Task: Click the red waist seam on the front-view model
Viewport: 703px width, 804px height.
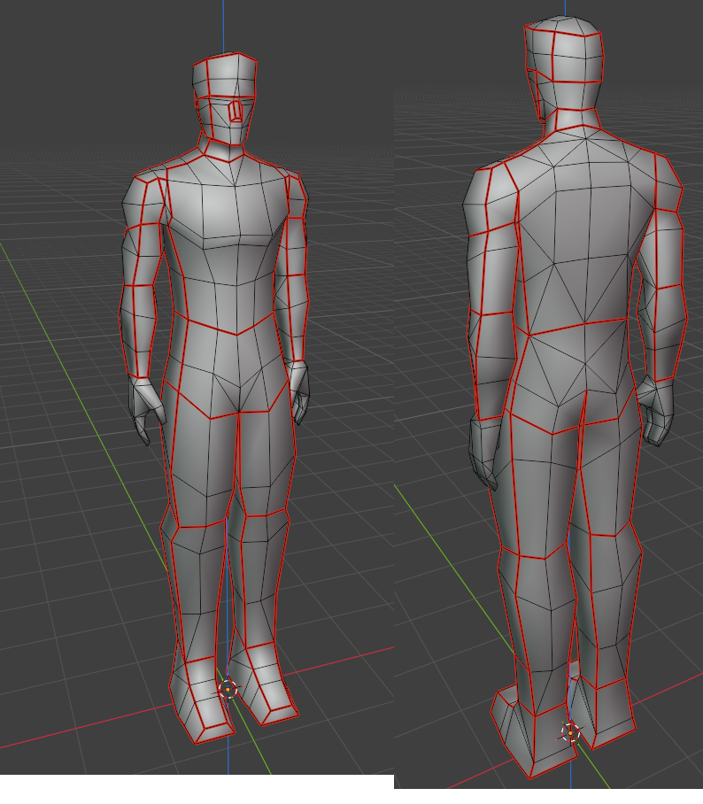Action: [x=234, y=328]
